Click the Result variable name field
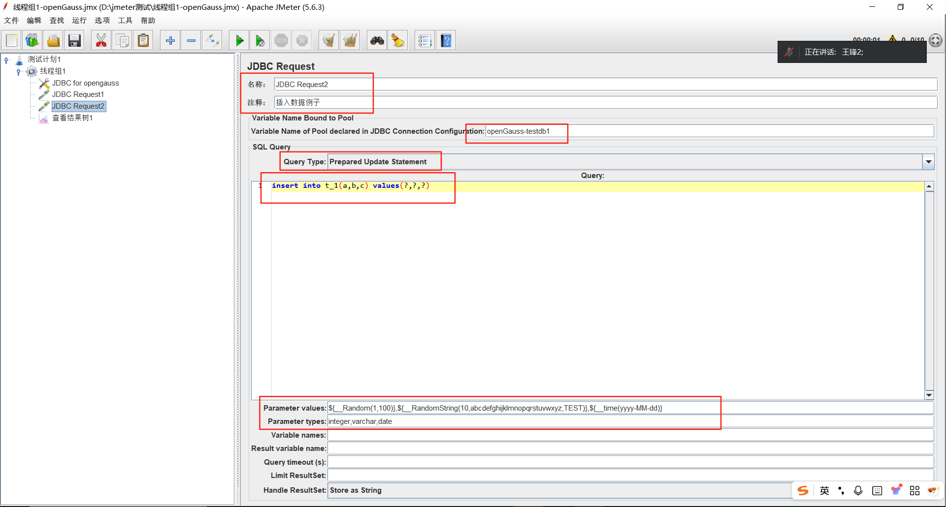The image size is (946, 507). point(631,448)
